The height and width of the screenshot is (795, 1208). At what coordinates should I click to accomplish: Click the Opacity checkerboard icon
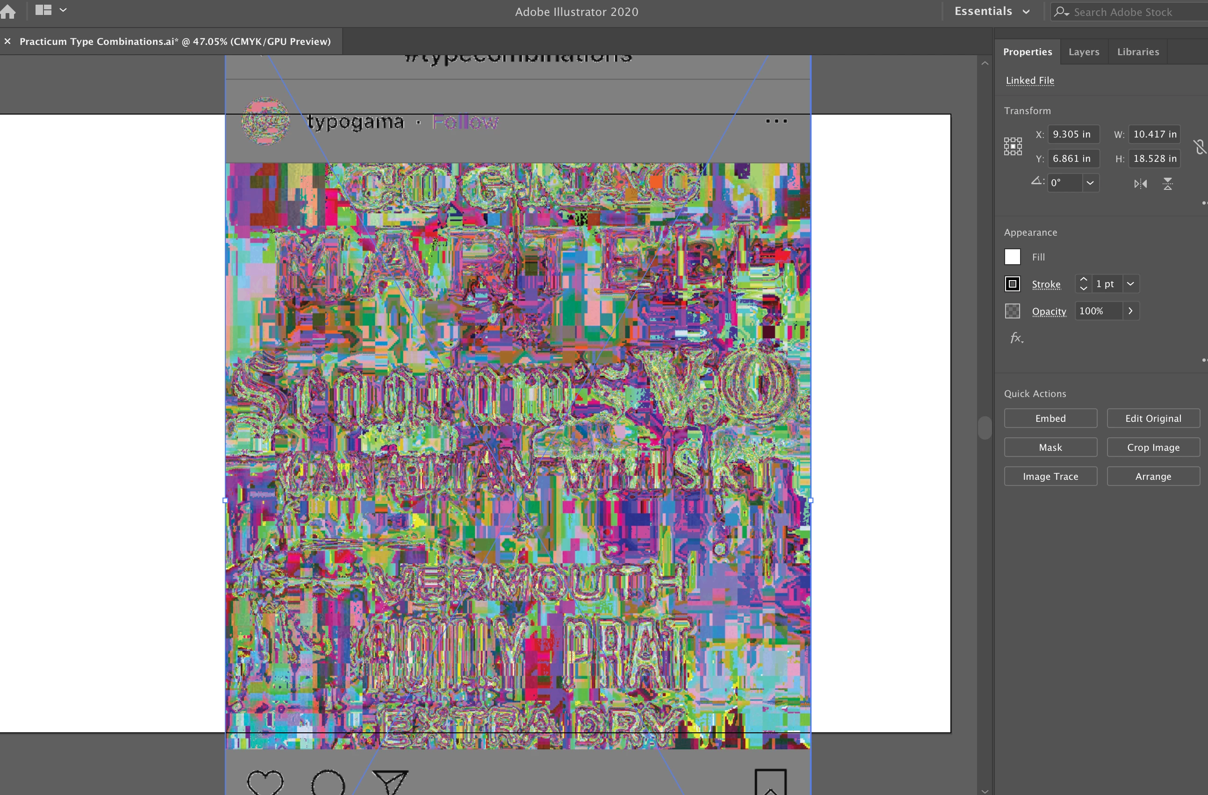tap(1012, 311)
